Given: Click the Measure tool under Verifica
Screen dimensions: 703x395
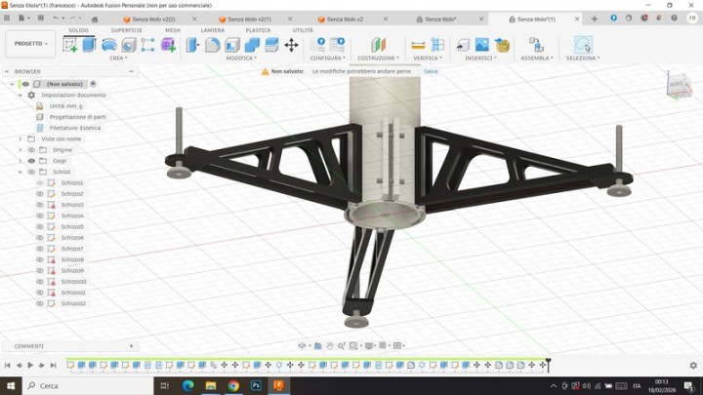Looking at the screenshot, I should tap(418, 44).
